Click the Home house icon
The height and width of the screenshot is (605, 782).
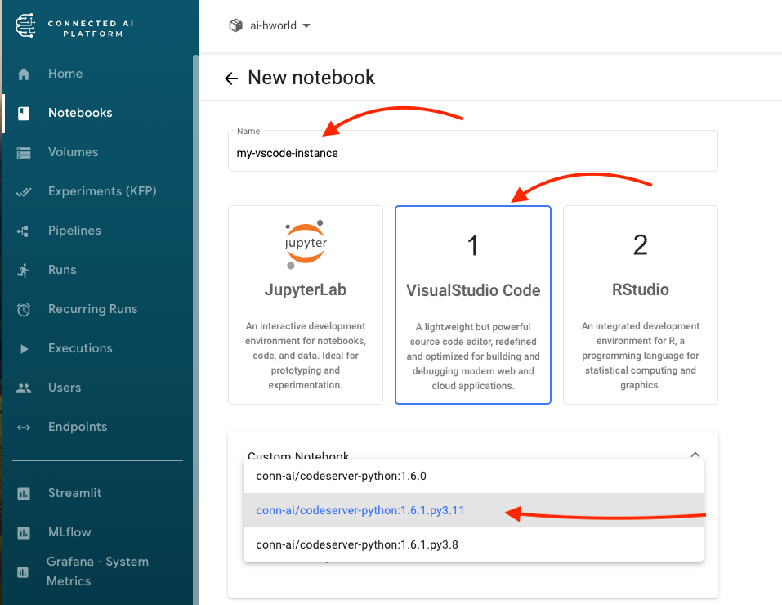(x=24, y=74)
